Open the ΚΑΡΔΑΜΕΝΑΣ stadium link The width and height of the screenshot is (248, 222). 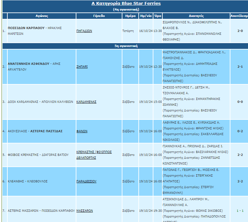point(86,102)
